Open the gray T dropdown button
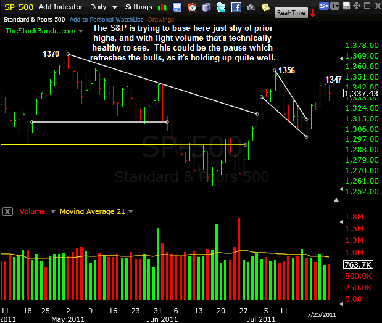The width and height of the screenshot is (382, 323). (334, 6)
